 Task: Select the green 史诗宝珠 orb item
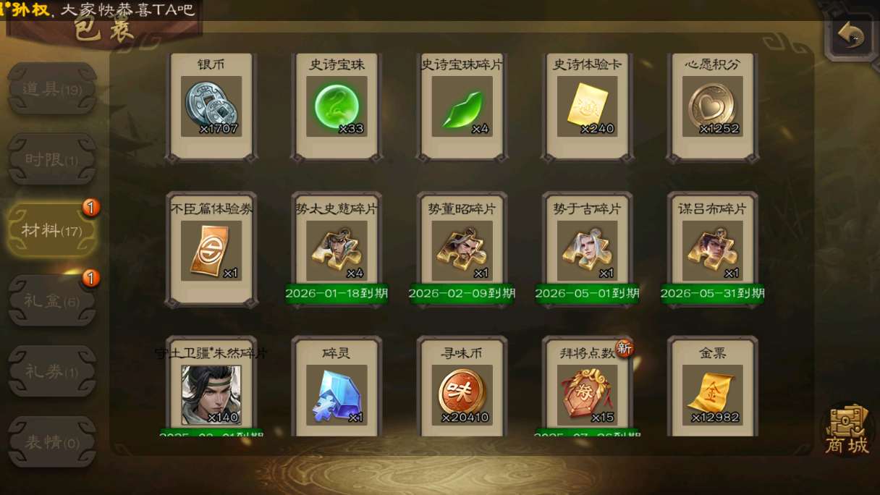(337, 106)
